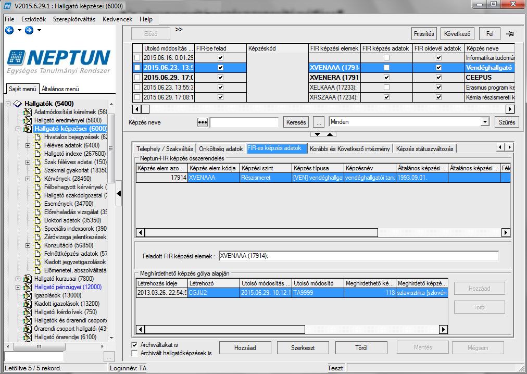This screenshot has height=374, width=527.
Task: Toggle FIR-be felad for the Informatikai row
Action: point(220,58)
